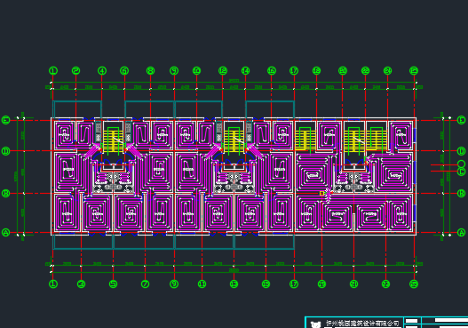Select grid bubble 23 in bottom axis row
This screenshot has width=468, height=328.
385,284
